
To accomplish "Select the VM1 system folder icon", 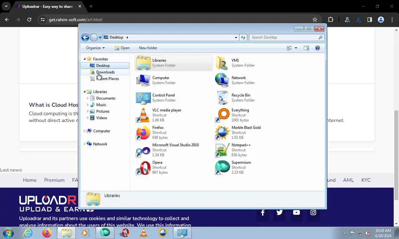I will point(222,63).
